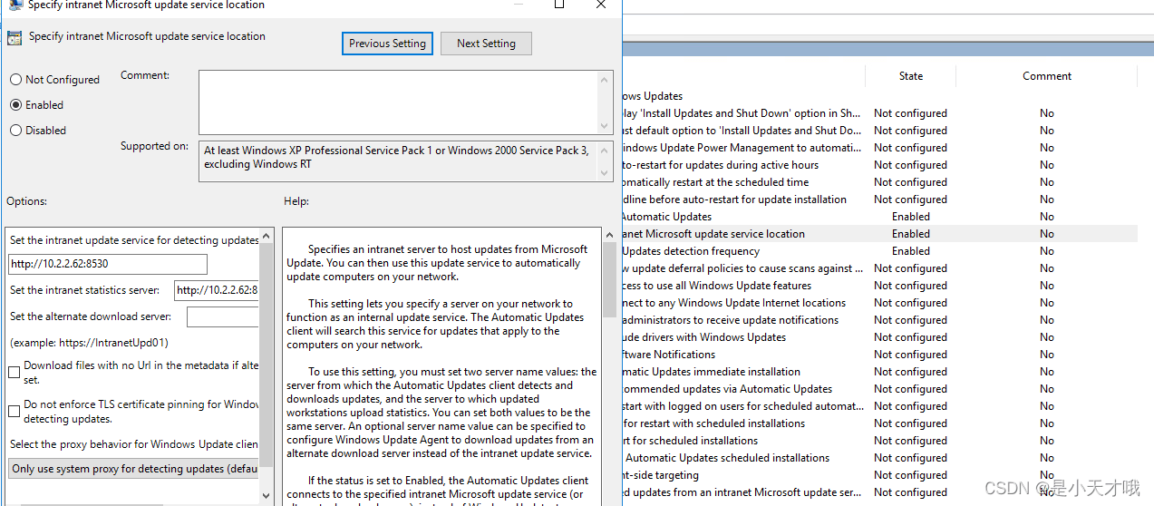Select the Disabled radio button
1154x506 pixels.
point(15,131)
